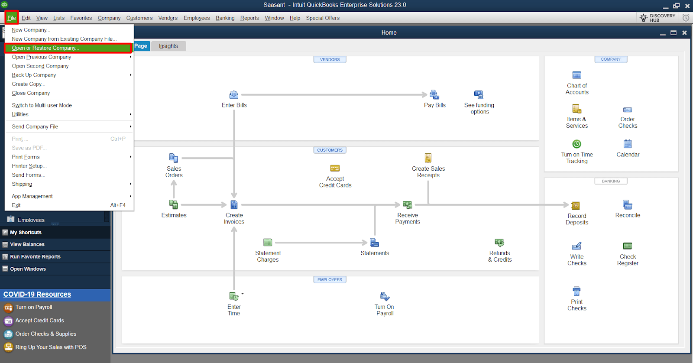
Task: Open the Statement Charges icon
Action: click(x=268, y=243)
